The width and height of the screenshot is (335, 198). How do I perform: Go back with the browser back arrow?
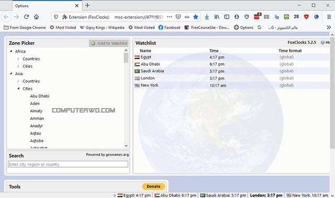(x=6, y=17)
